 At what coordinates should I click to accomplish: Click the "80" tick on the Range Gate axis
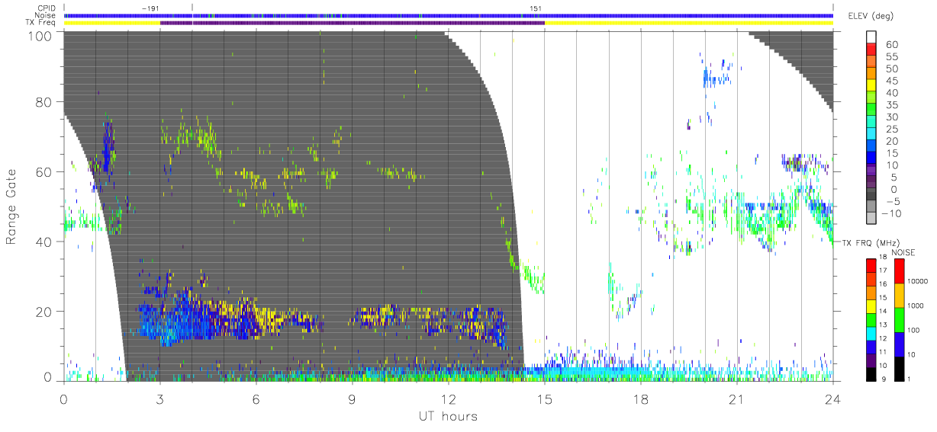46,101
